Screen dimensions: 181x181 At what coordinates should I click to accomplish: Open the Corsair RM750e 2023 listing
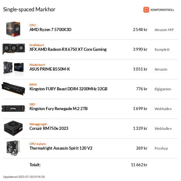49,128
